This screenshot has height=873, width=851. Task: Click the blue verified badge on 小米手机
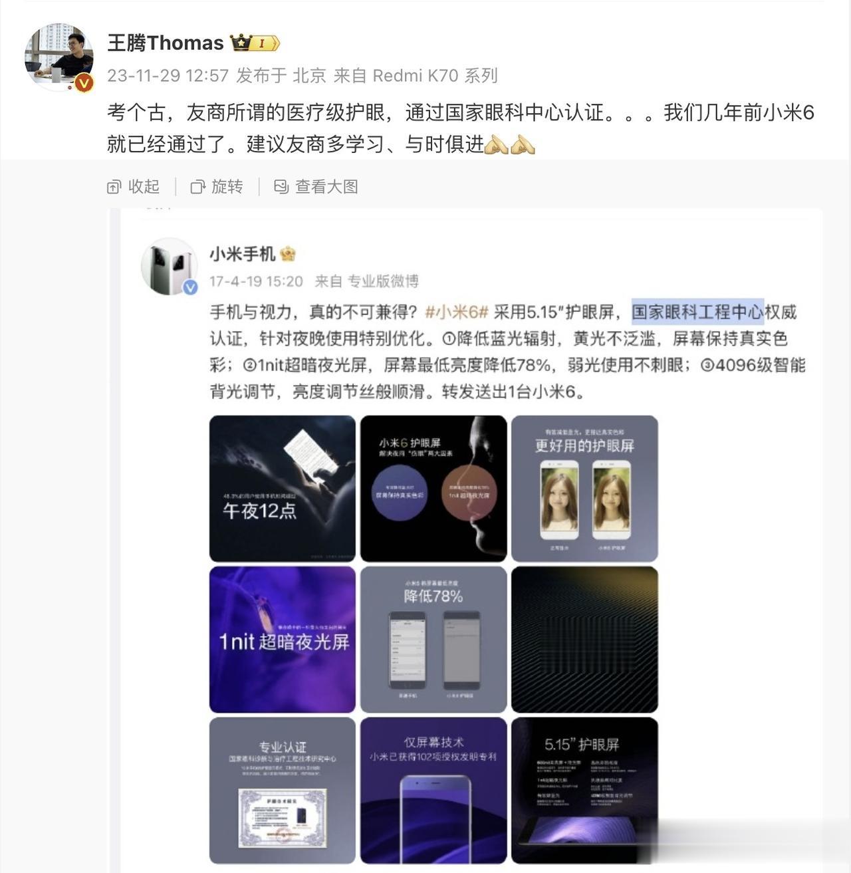[190, 287]
